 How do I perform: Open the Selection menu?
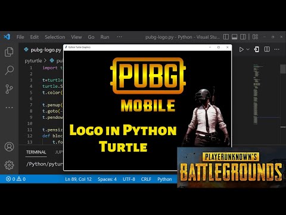[x=55, y=37]
